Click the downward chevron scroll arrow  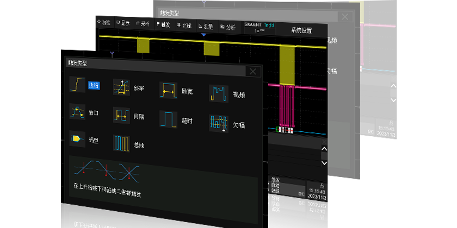pos(324,162)
